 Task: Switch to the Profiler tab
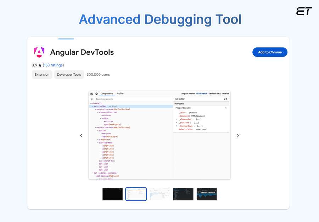pos(120,93)
